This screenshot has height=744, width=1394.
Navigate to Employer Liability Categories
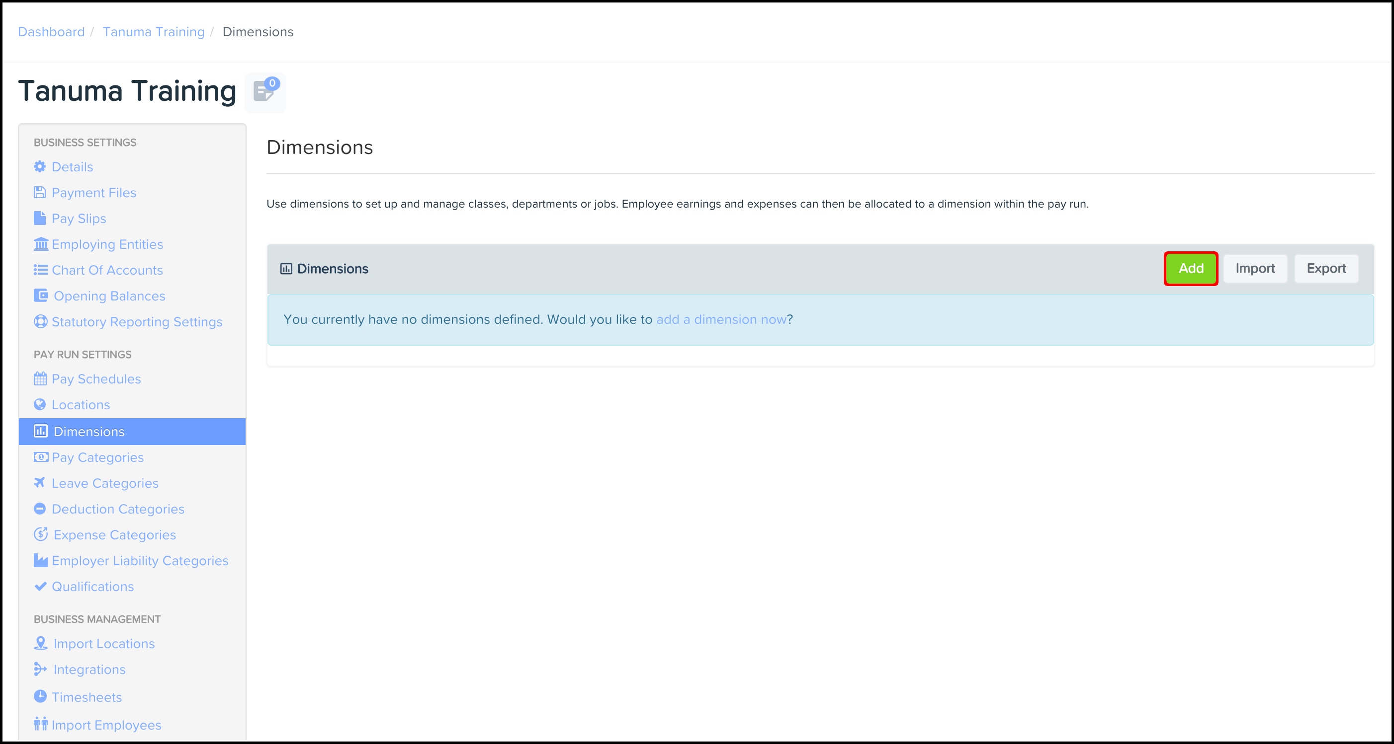click(x=140, y=561)
